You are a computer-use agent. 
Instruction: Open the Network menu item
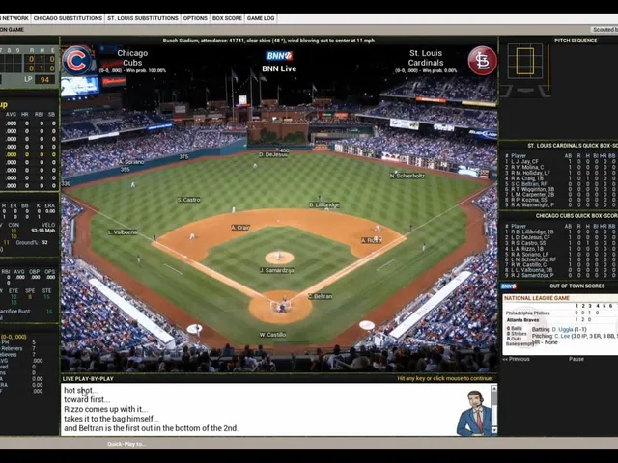click(14, 18)
